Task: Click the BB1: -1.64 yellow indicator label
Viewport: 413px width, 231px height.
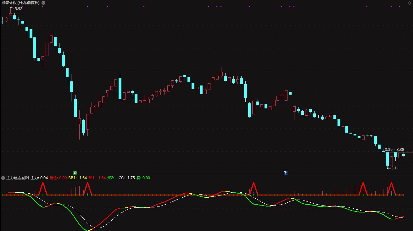Action: point(78,178)
